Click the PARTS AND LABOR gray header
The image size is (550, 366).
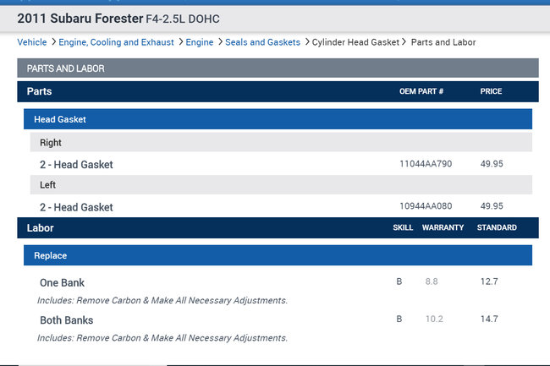click(278, 68)
